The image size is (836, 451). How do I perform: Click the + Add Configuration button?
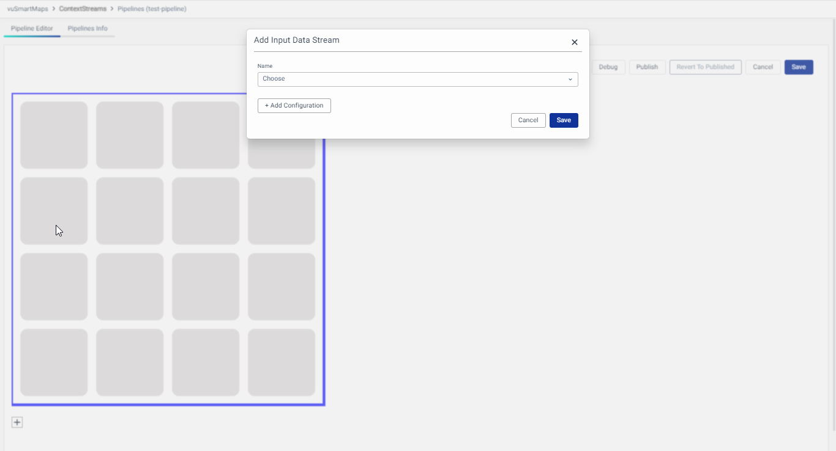click(294, 106)
